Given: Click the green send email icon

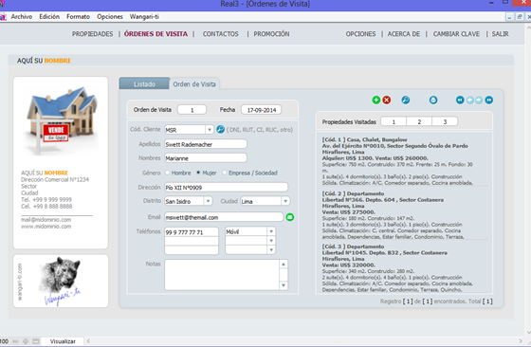Looking at the screenshot, I should [290, 217].
